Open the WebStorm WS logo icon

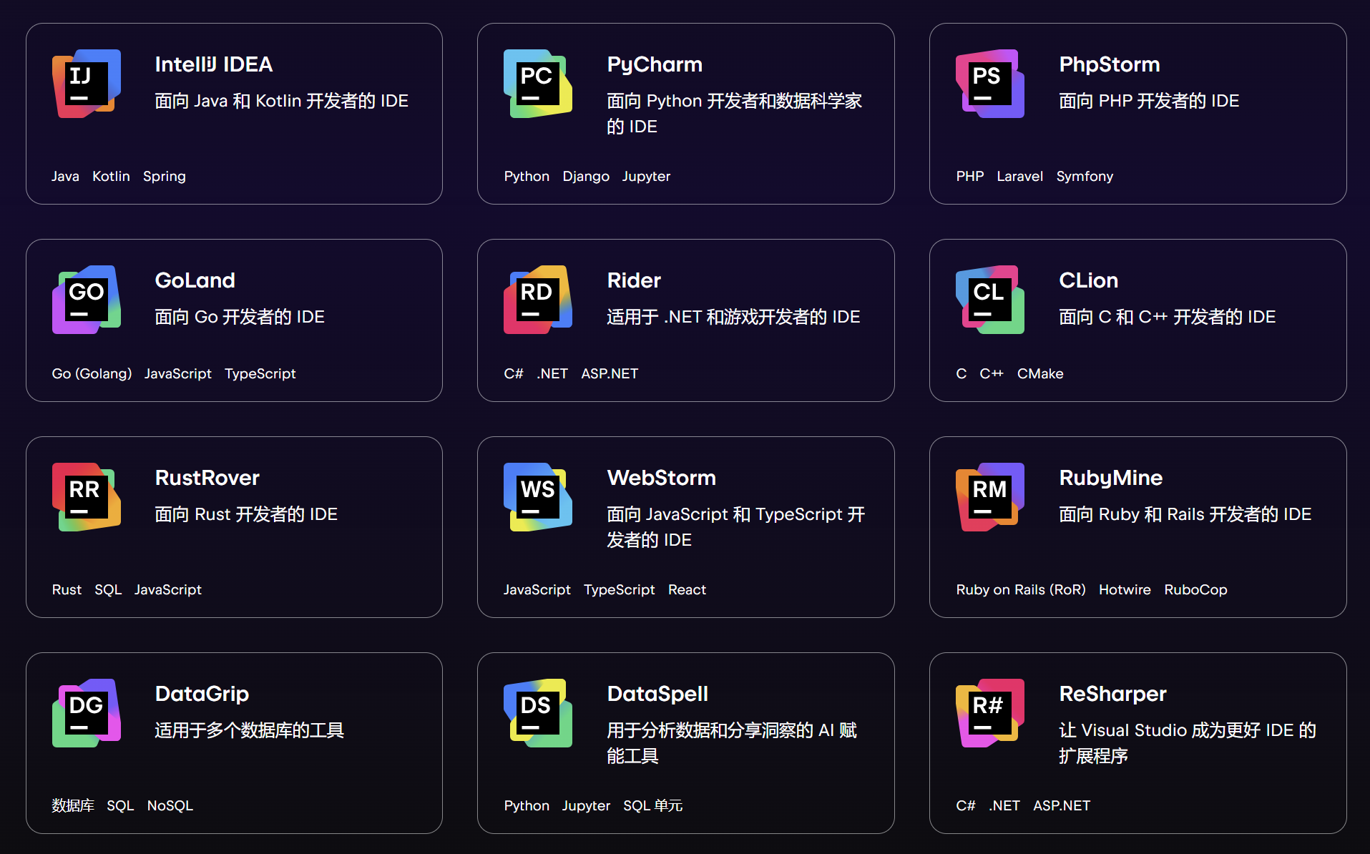(538, 497)
